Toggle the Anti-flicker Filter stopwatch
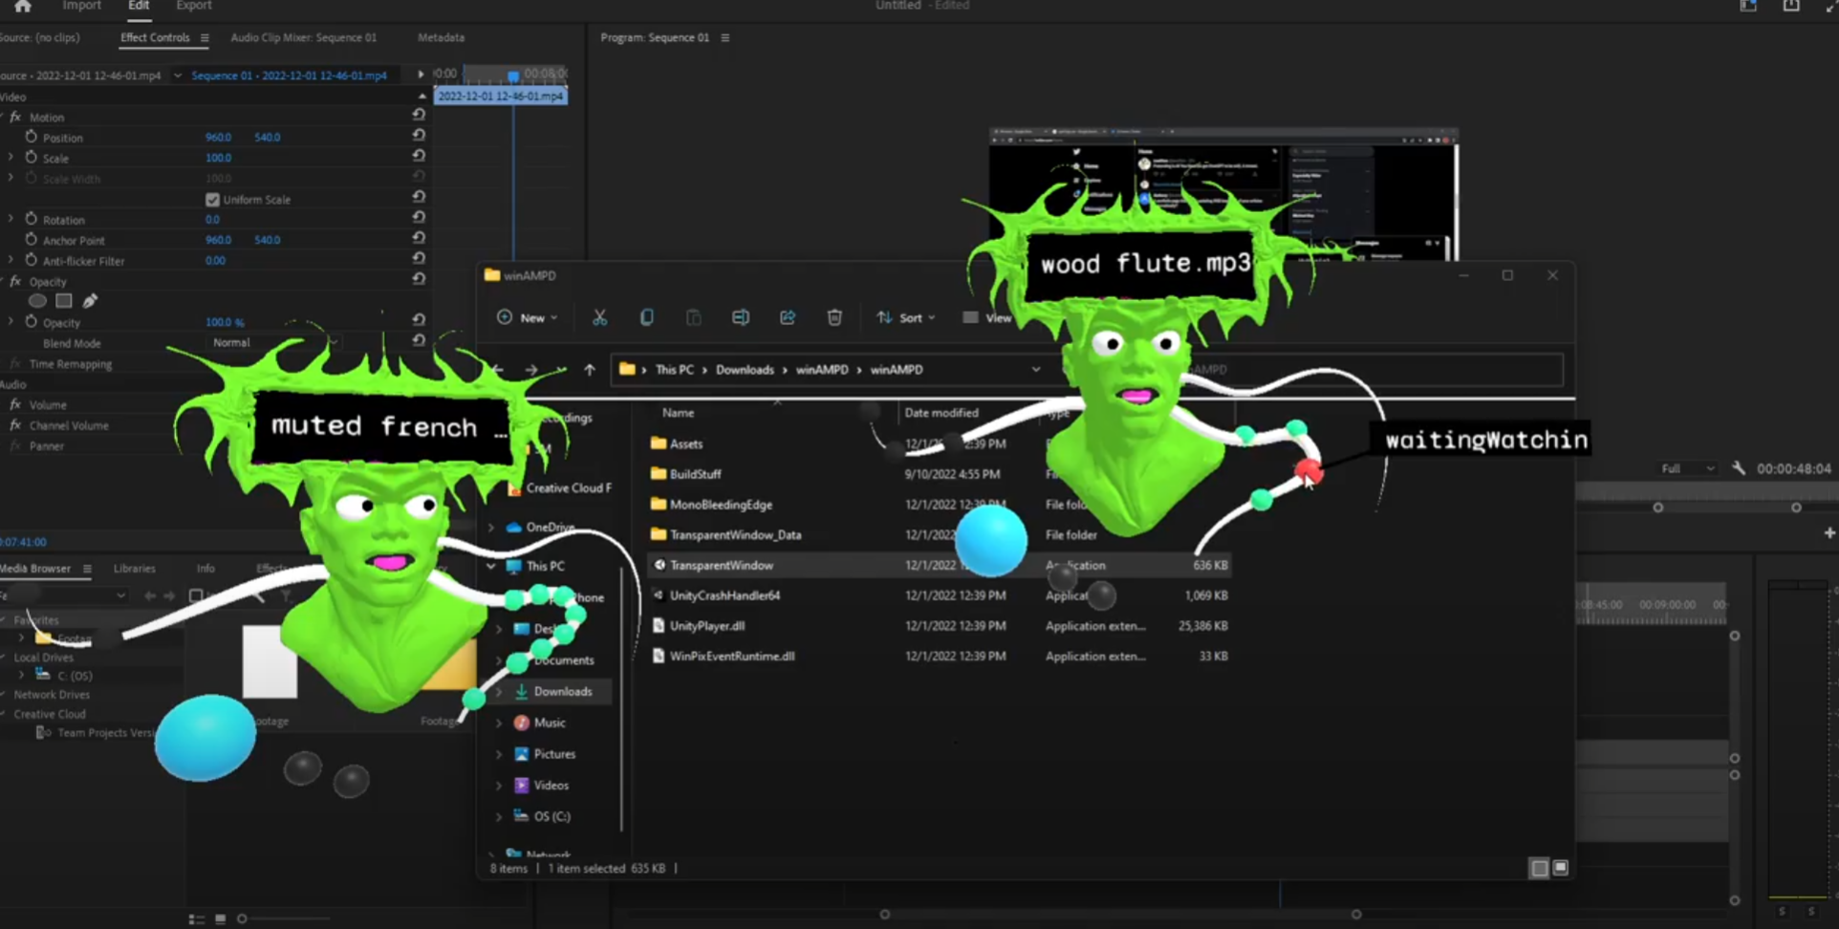1839x929 pixels. (32, 260)
